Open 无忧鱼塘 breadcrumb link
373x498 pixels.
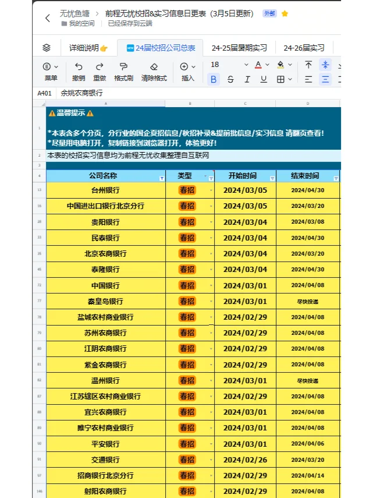click(74, 13)
